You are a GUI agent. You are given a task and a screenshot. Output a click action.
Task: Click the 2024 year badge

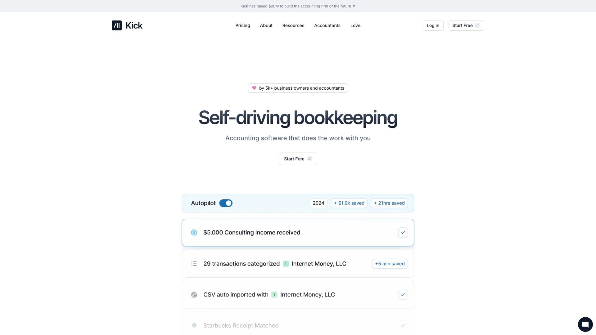318,203
